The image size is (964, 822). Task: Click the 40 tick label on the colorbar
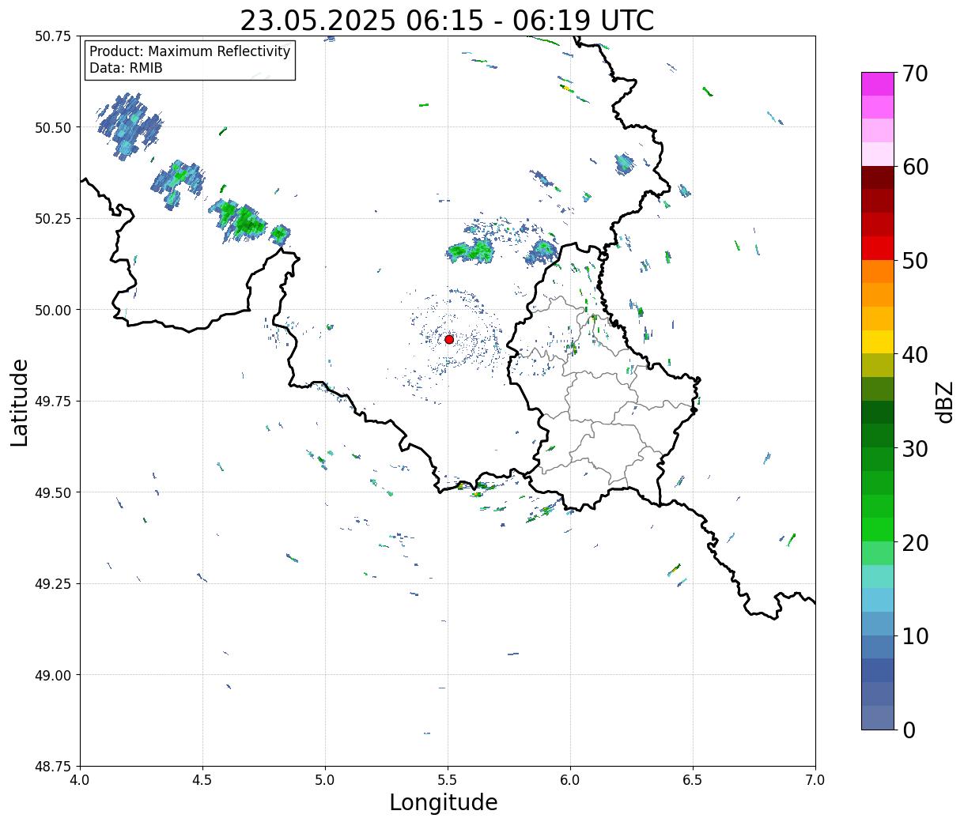coord(915,355)
